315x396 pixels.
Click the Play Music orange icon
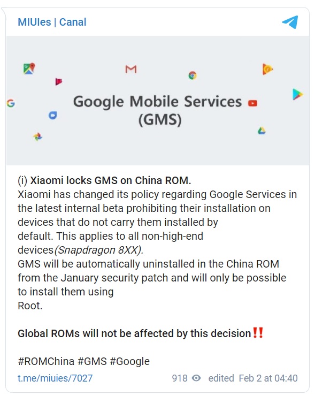point(267,69)
